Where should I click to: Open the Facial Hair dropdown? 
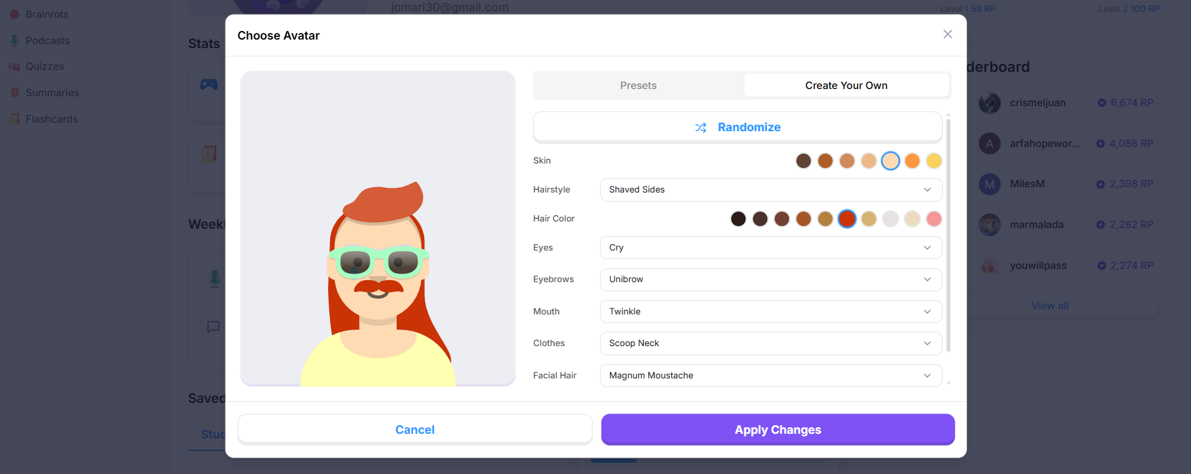coord(770,376)
